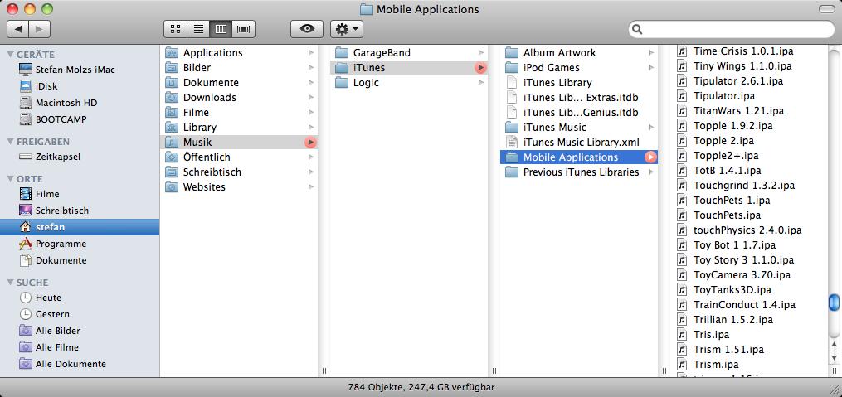Select the Musik folder
The width and height of the screenshot is (842, 397).
tap(240, 143)
